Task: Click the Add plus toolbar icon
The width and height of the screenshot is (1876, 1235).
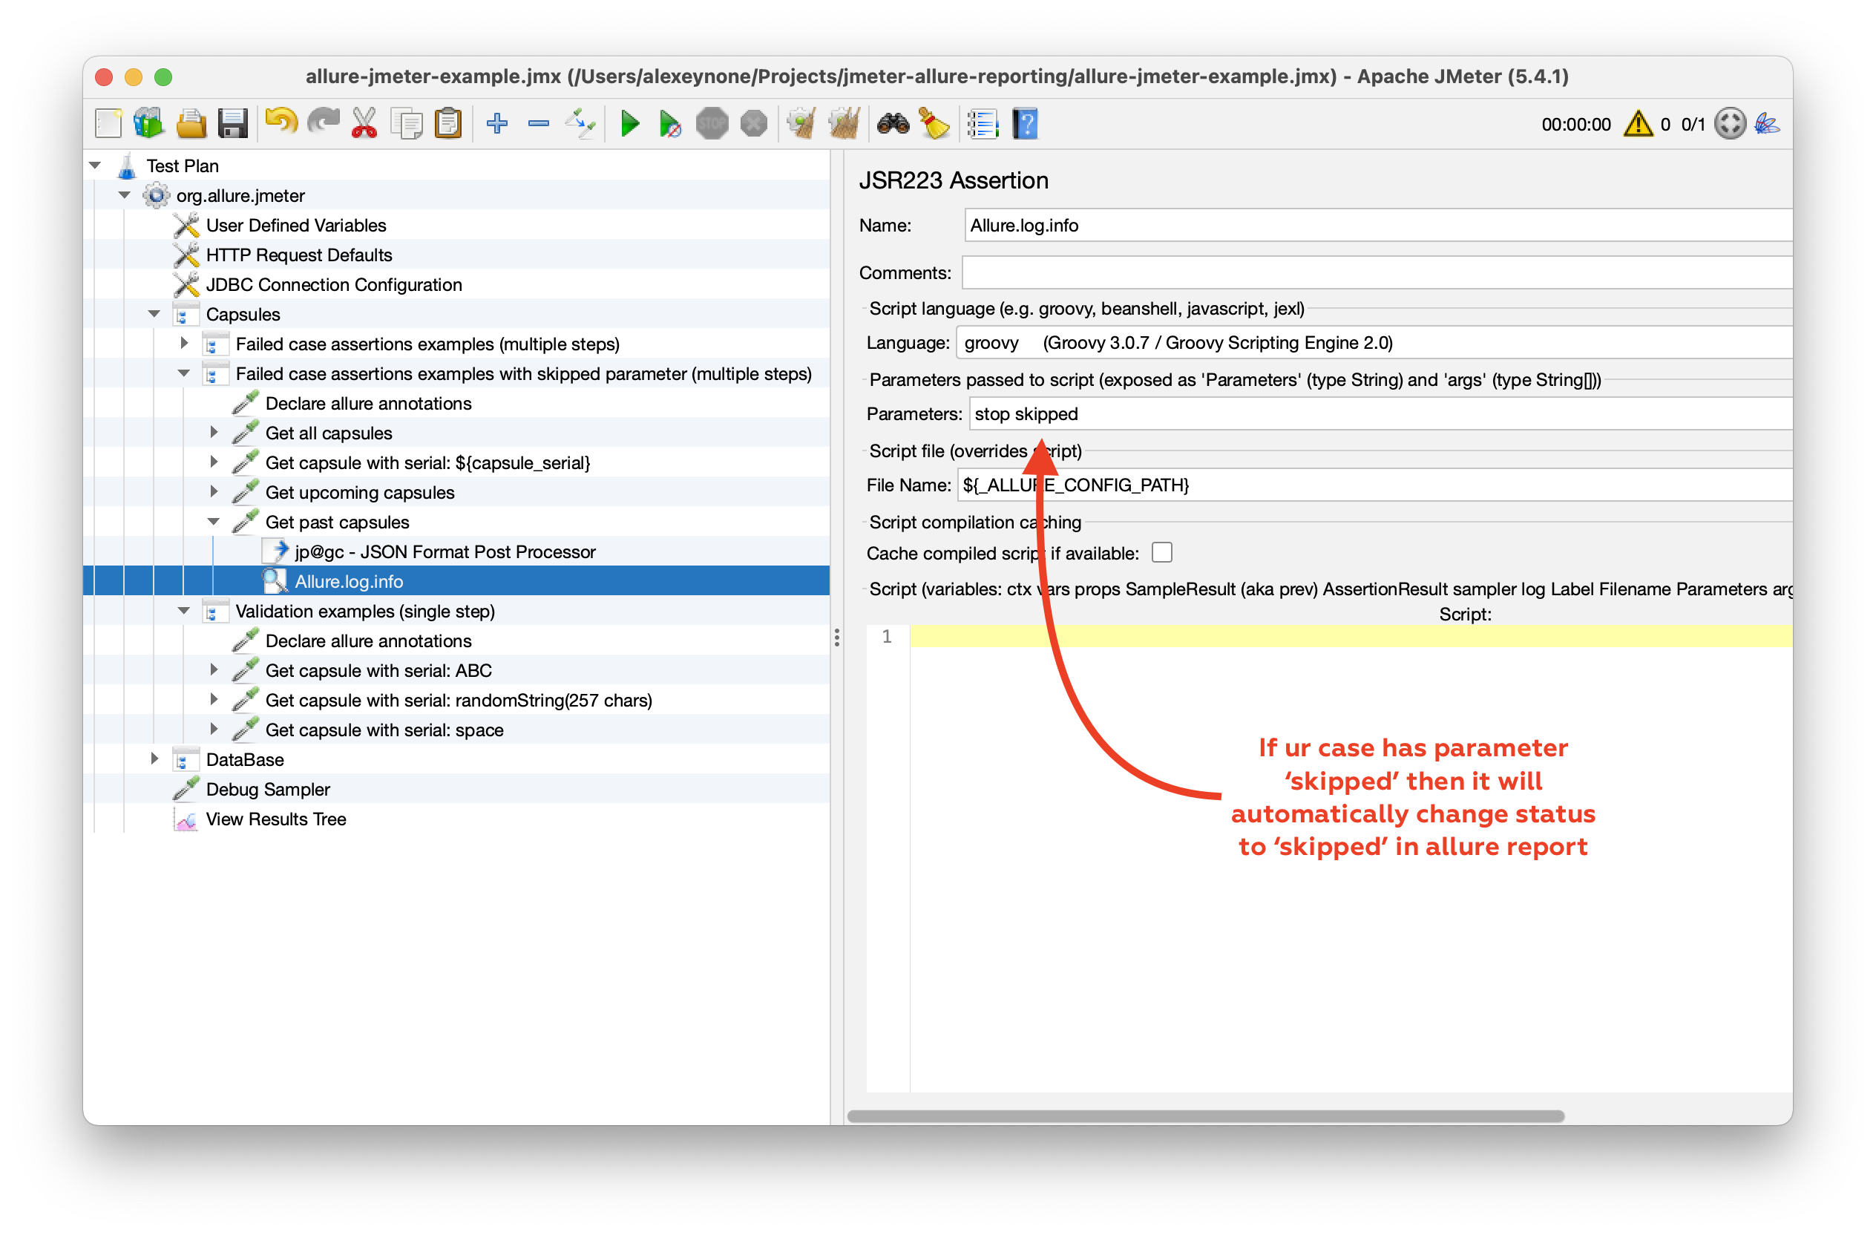Action: click(x=496, y=124)
